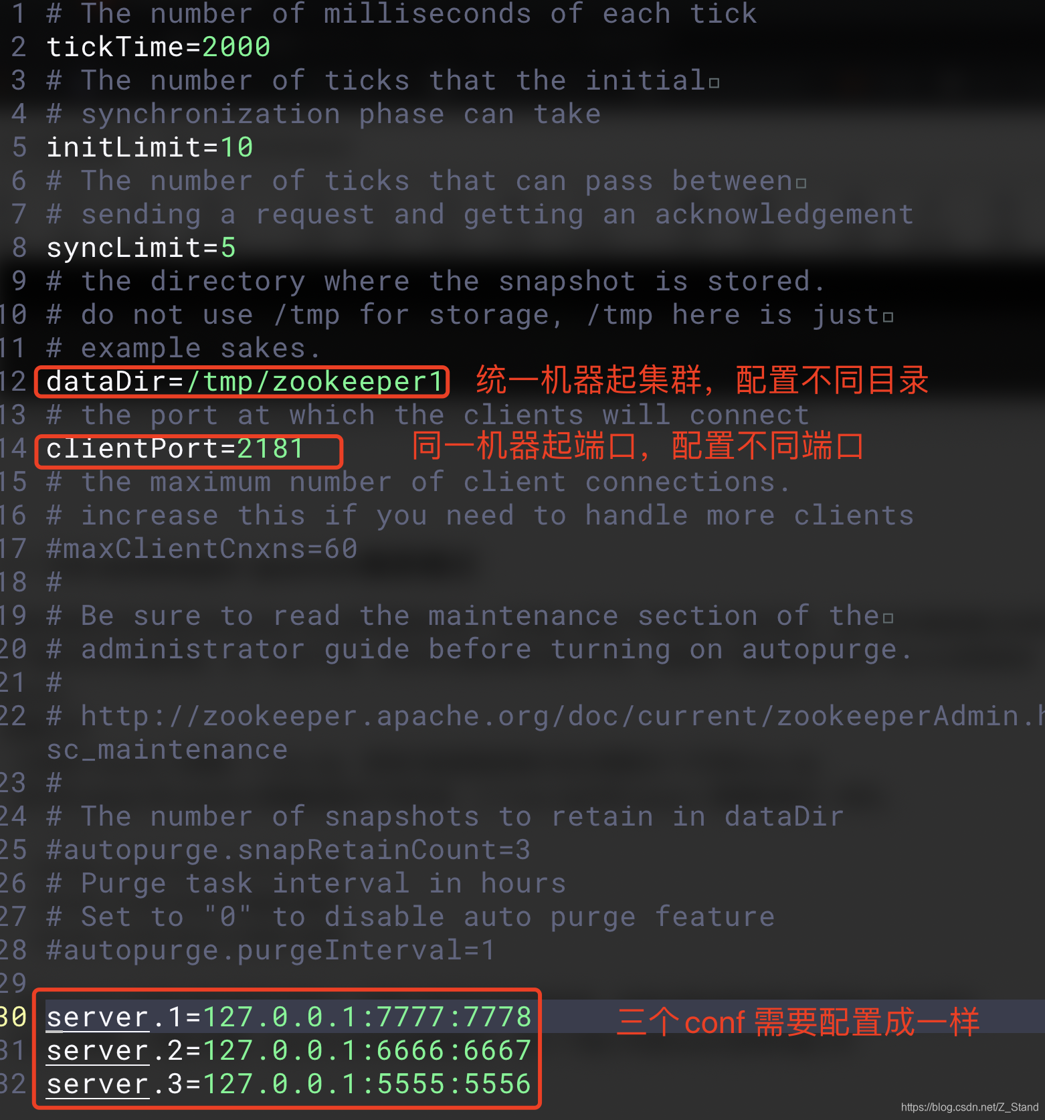Click line number 5 in the gutter
The width and height of the screenshot is (1045, 1120).
(x=19, y=147)
